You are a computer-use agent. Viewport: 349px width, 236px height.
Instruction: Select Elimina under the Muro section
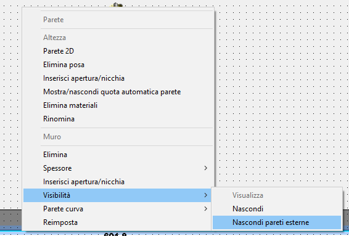point(118,155)
